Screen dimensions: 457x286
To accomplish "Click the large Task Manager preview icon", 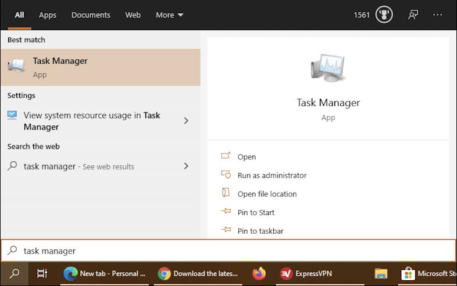I will click(x=328, y=68).
